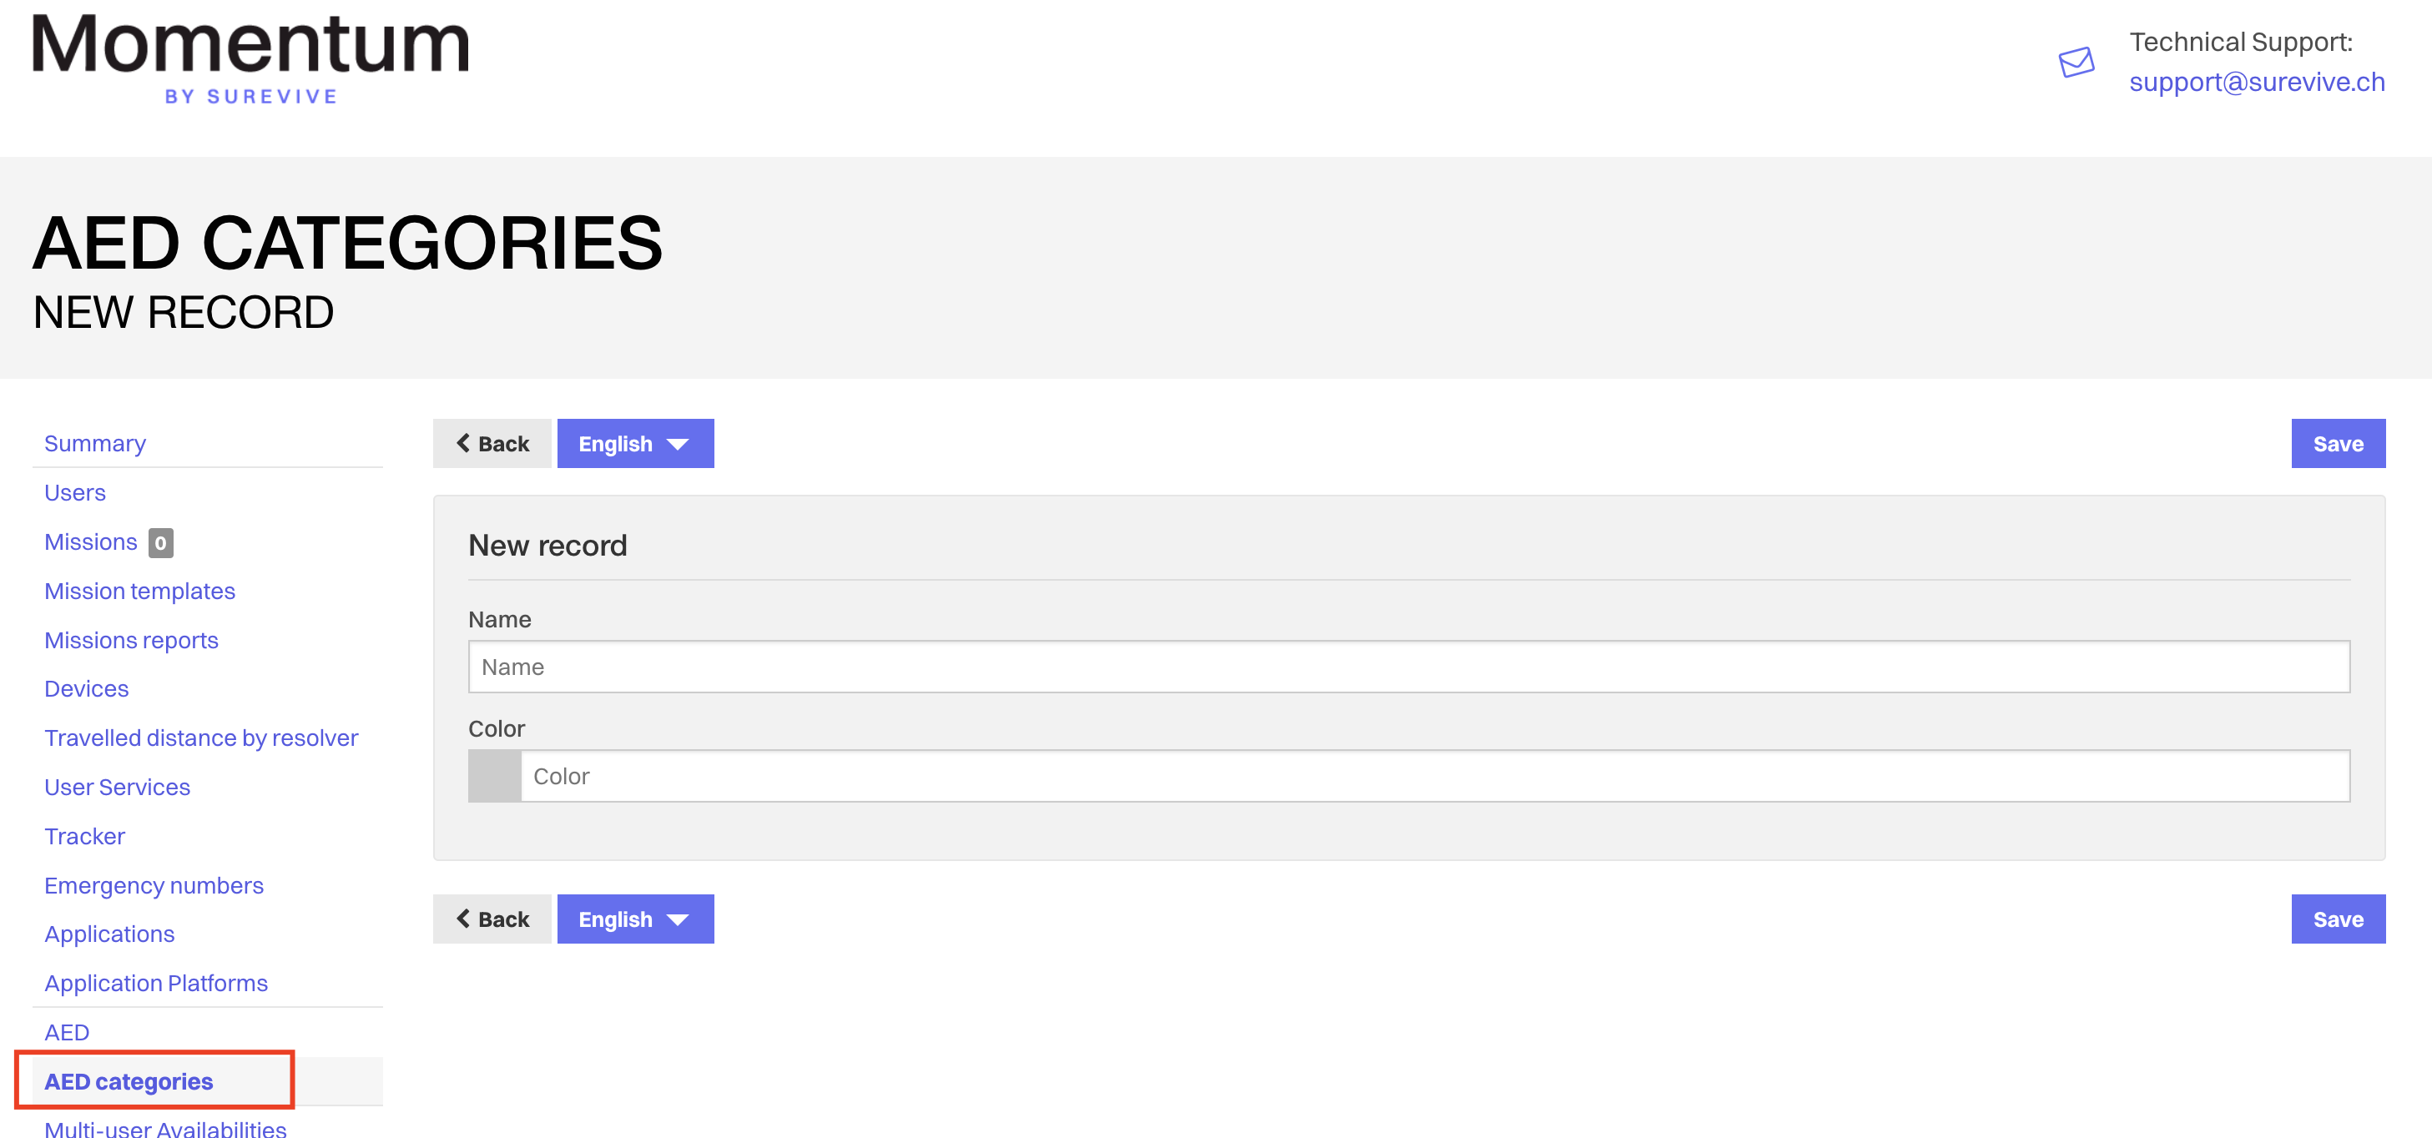This screenshot has height=1138, width=2432.
Task: Switch to the AED section
Action: (66, 1031)
